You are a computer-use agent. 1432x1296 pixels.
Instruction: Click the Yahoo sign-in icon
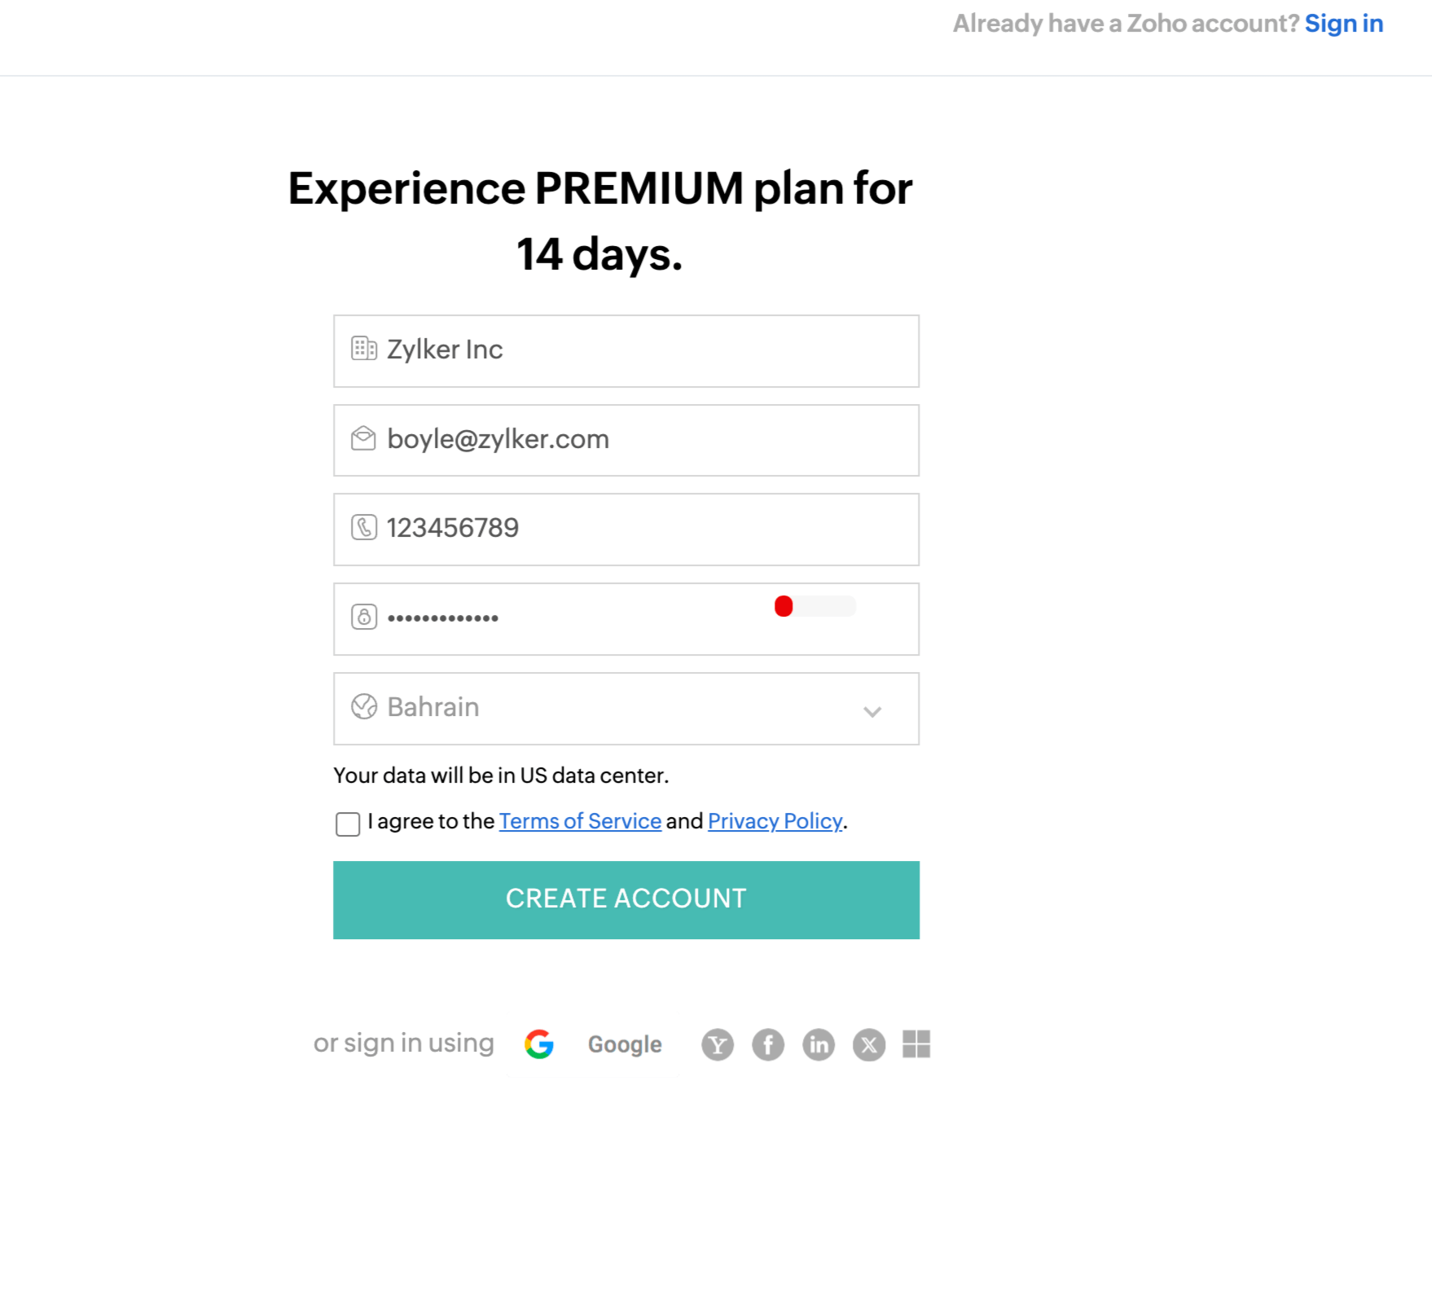coord(717,1044)
